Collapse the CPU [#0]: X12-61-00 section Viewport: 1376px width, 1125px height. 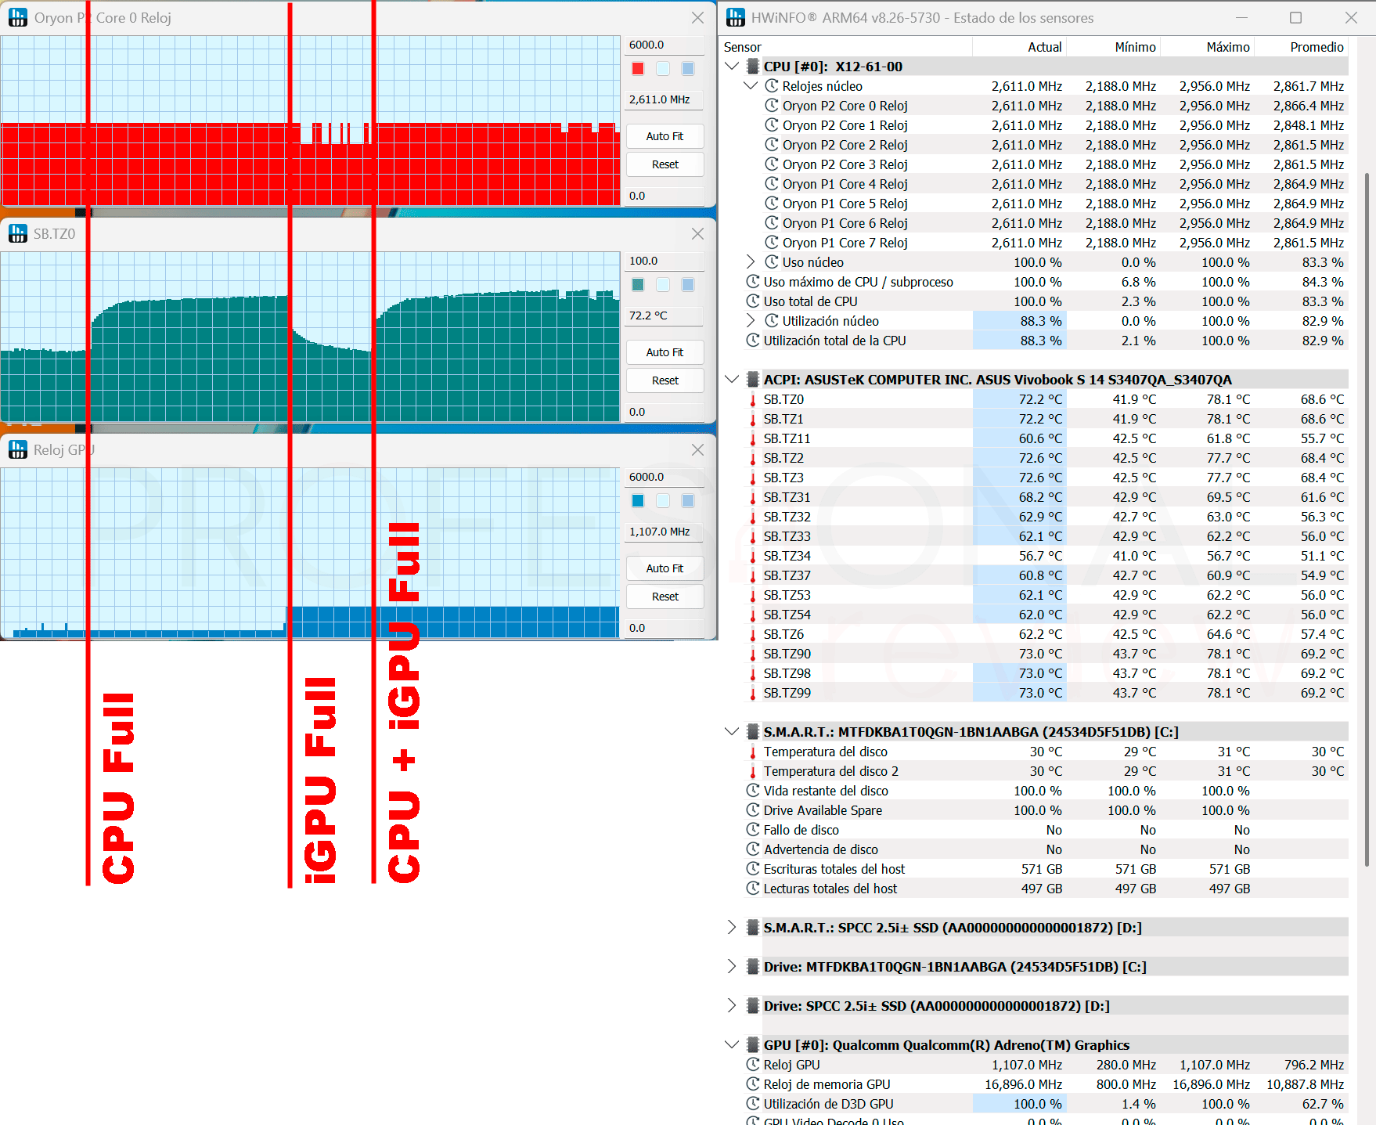coord(732,67)
